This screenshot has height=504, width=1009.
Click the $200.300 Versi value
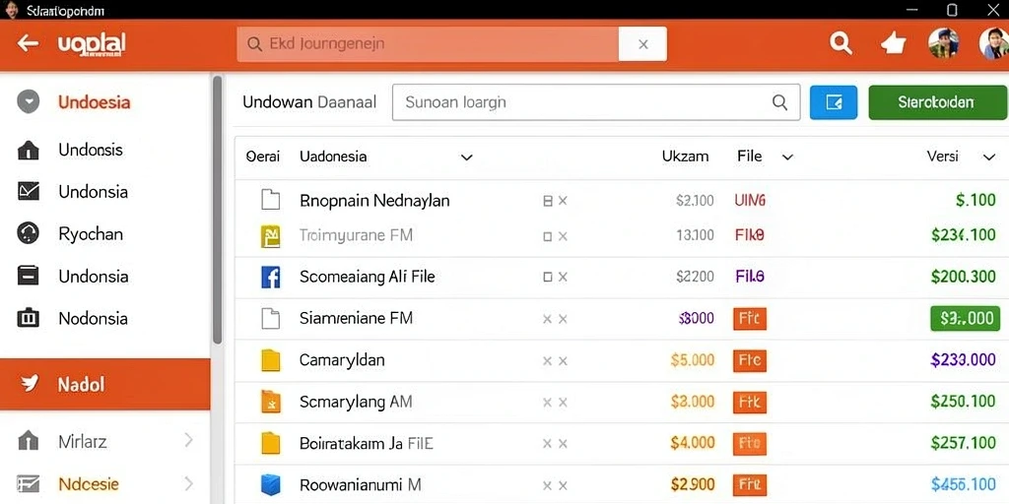pos(964,277)
